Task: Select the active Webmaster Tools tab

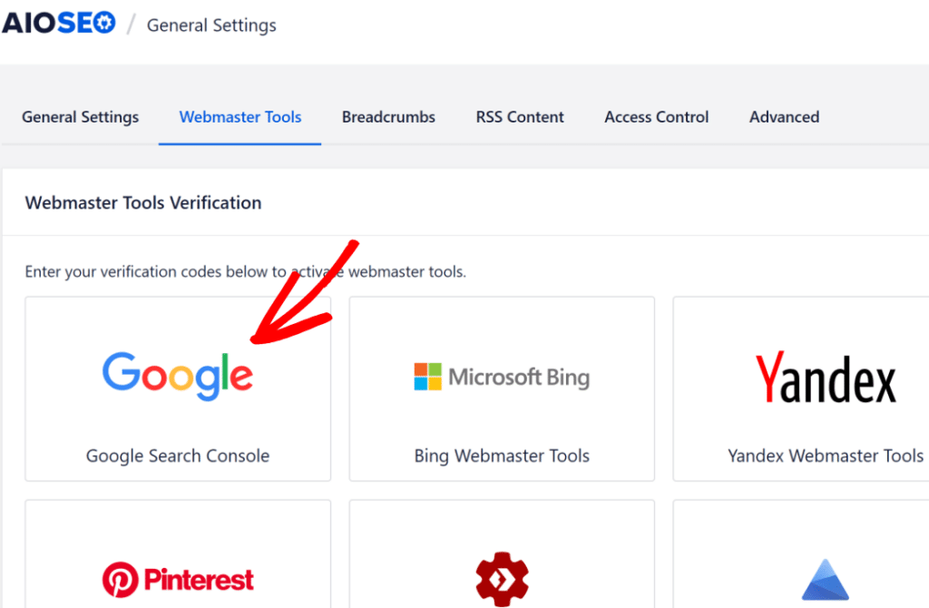Action: tap(240, 117)
